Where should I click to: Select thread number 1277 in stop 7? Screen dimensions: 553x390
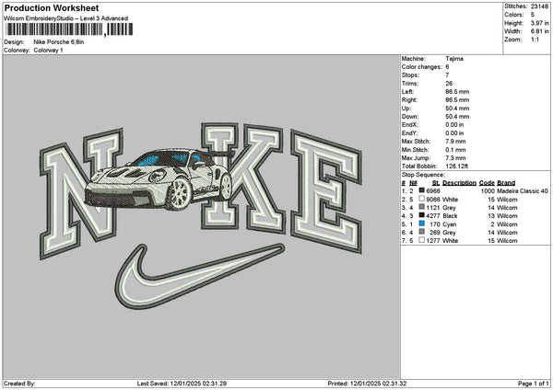click(433, 241)
